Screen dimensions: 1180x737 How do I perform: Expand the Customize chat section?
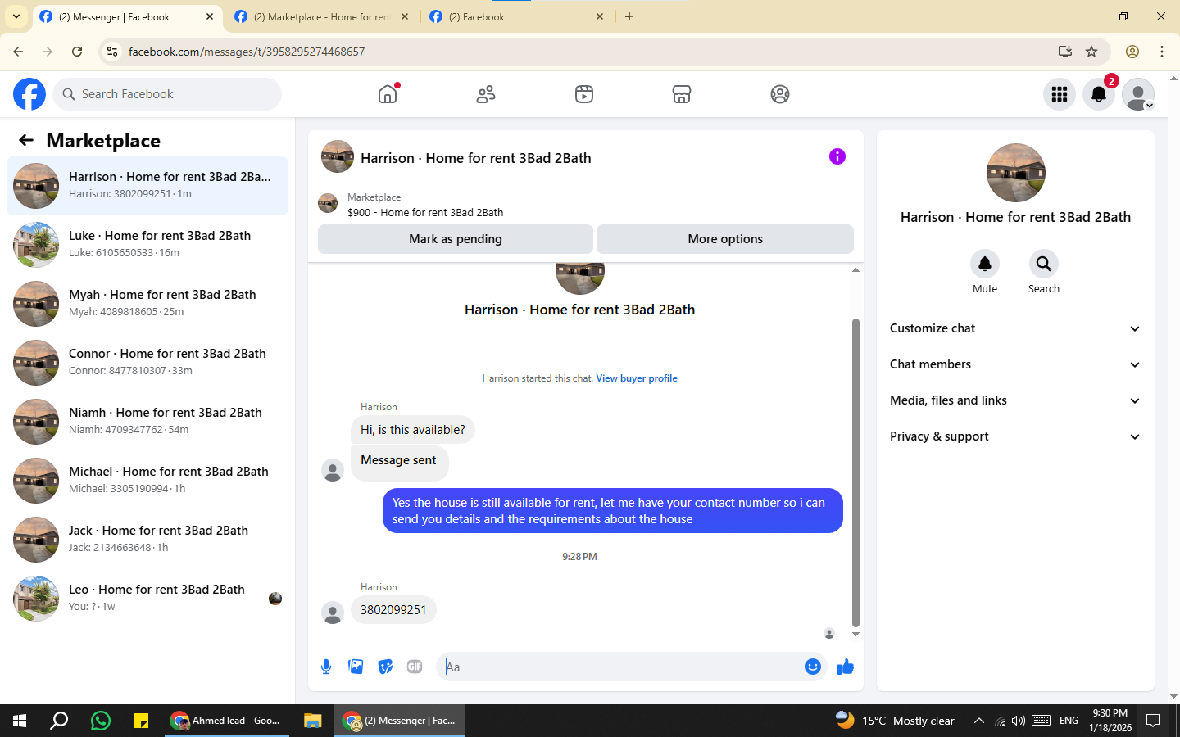1015,328
